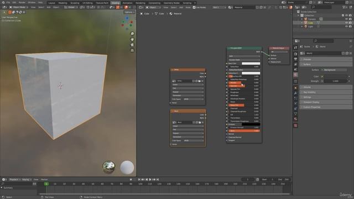Open the Output properties tab icon

point(295,59)
